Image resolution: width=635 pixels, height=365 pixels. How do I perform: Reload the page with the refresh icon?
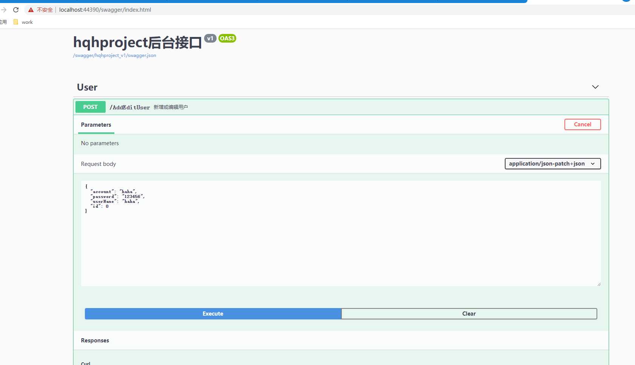tap(16, 10)
